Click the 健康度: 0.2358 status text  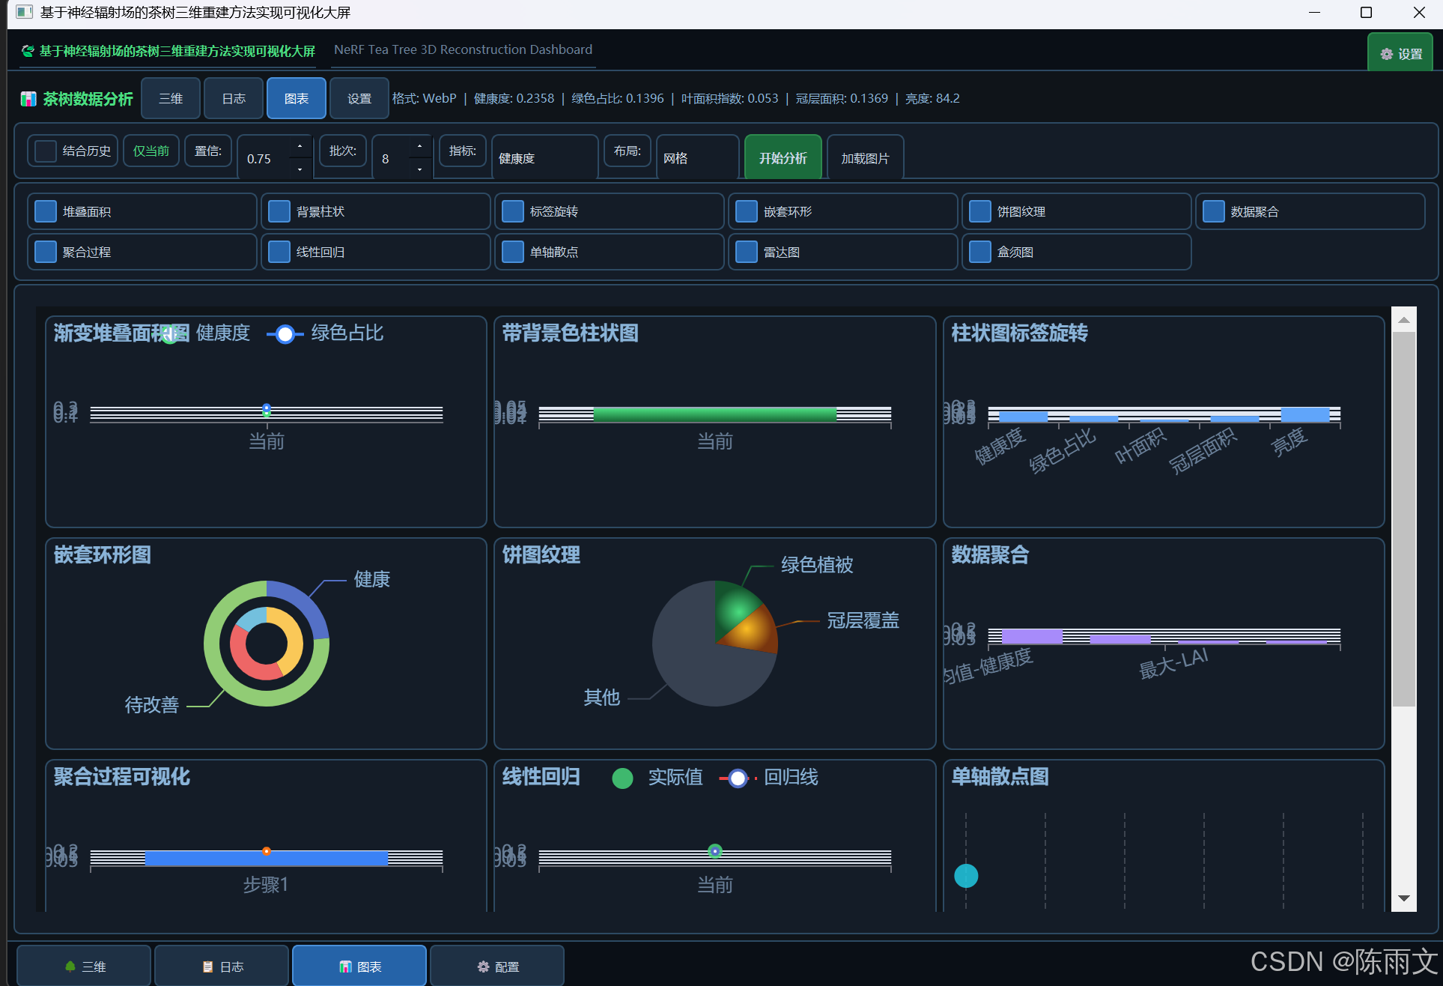514,98
